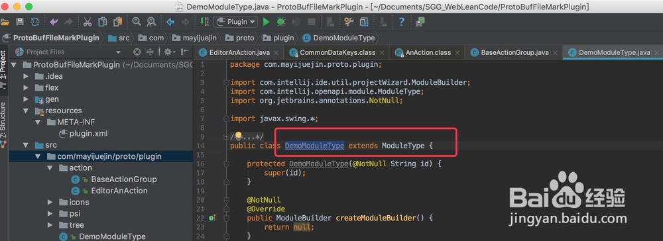Navigate Forward with the grey arrow
Image resolution: width=663 pixels, height=241 pixels.
point(185,22)
